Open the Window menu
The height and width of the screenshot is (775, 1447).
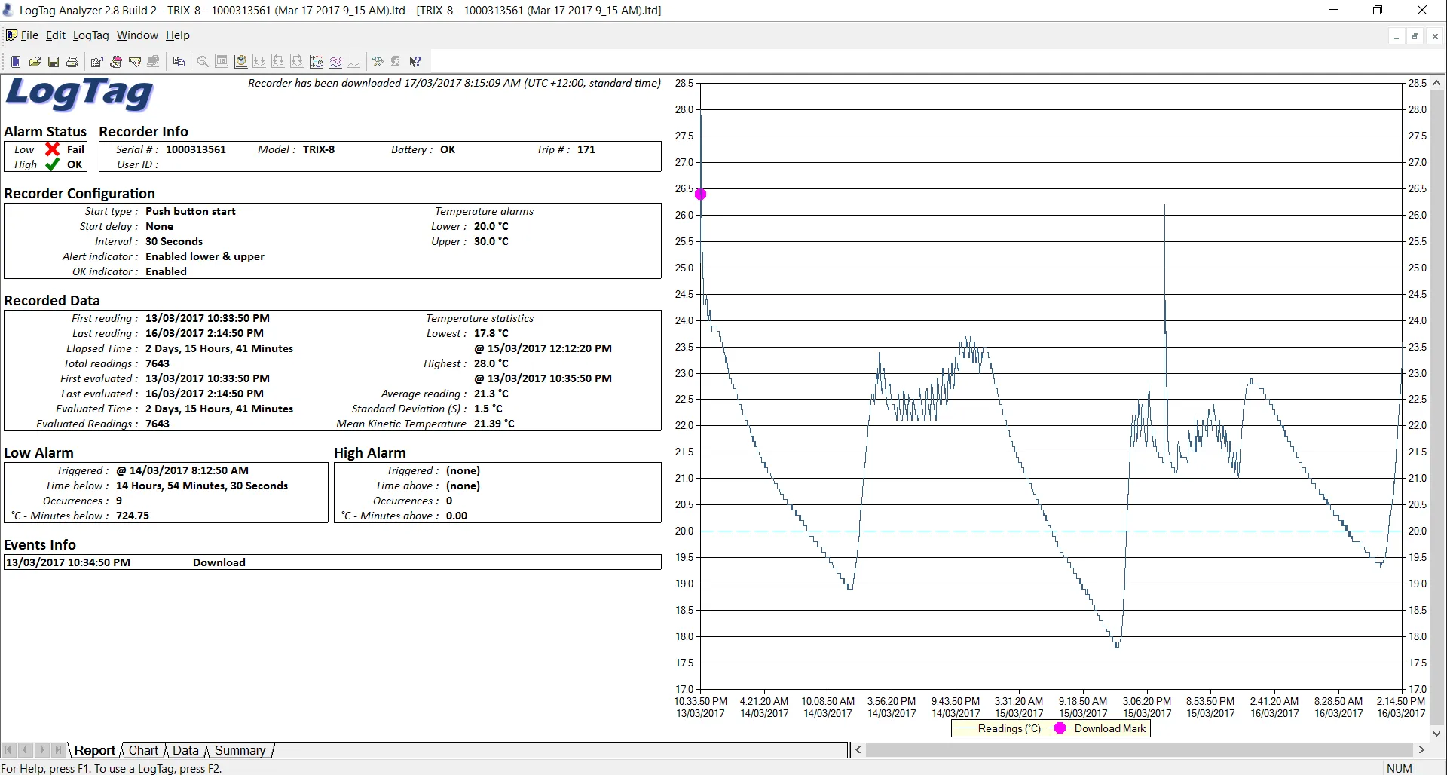137,35
